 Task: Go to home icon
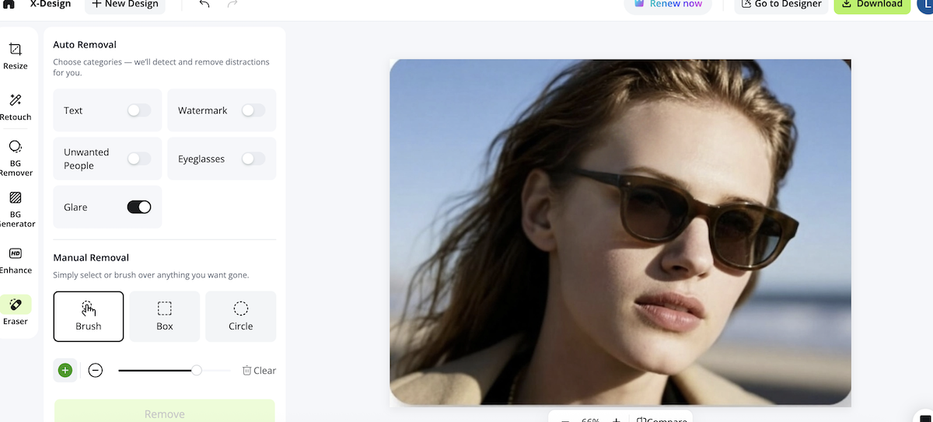tap(9, 4)
